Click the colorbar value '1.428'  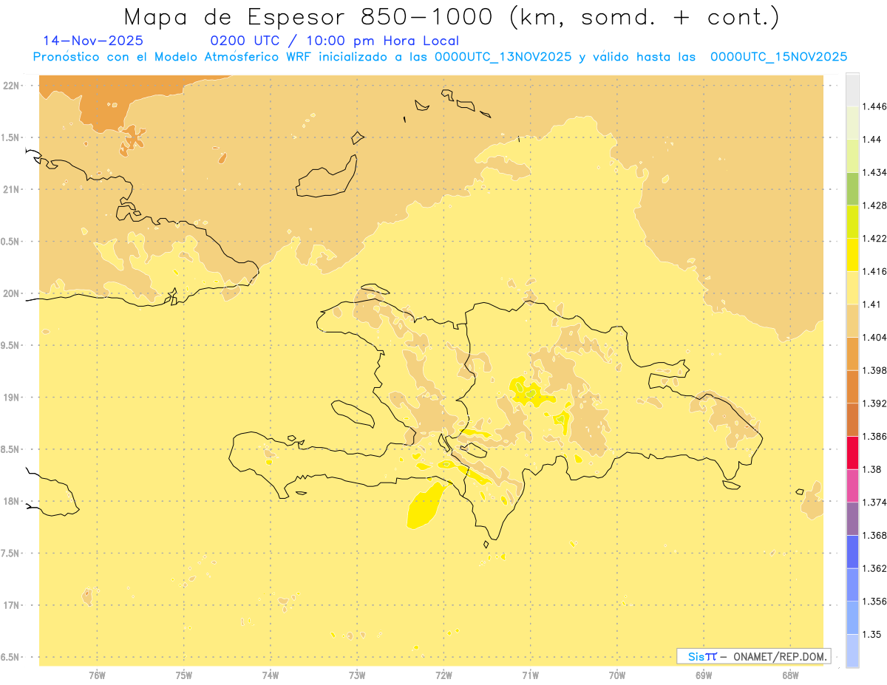tap(875, 205)
